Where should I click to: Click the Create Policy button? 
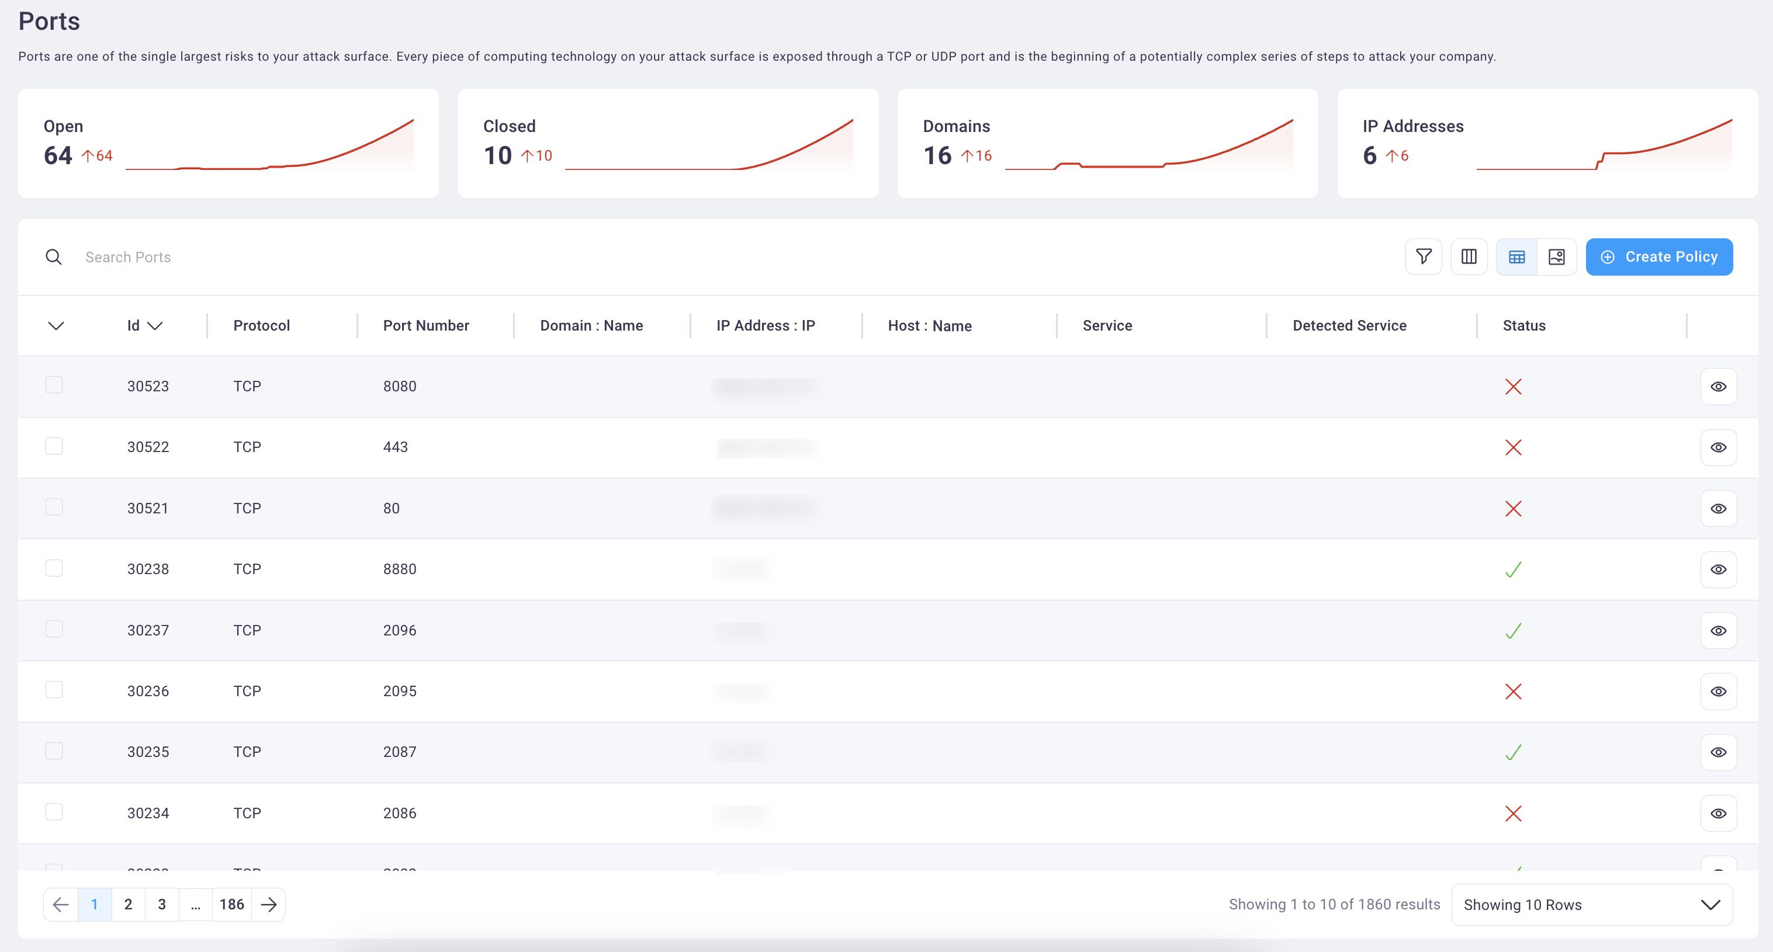tap(1658, 256)
